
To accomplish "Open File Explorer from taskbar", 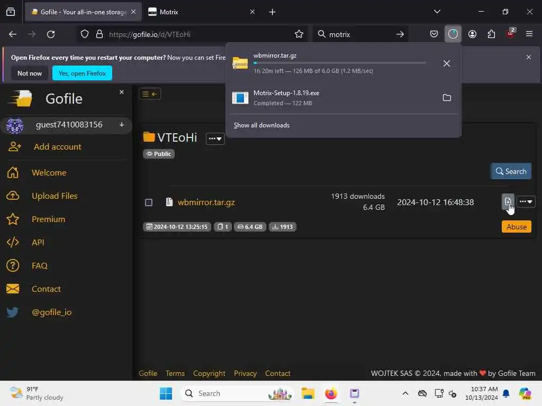I will pos(308,393).
